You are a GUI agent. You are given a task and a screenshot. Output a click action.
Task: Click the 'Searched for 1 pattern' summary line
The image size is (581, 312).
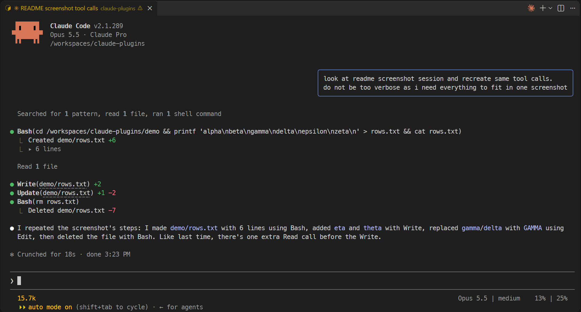[x=119, y=114]
